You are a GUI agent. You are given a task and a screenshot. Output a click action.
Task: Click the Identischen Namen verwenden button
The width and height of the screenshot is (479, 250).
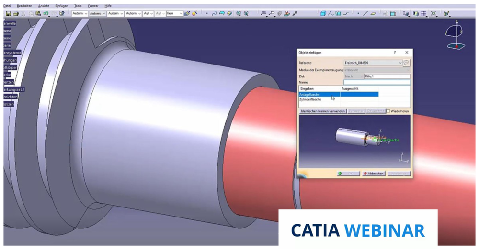[322, 111]
